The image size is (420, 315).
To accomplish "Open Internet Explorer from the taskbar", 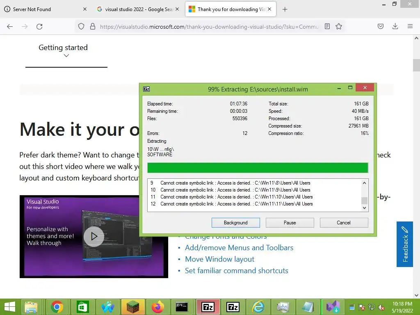I will point(258,307).
